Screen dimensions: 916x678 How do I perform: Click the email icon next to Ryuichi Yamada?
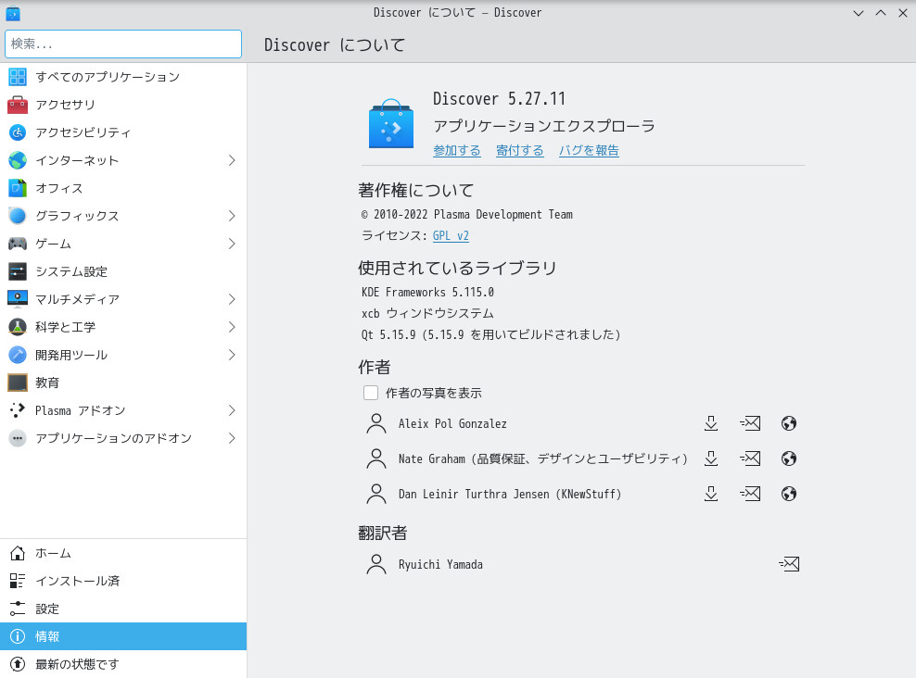tap(789, 563)
